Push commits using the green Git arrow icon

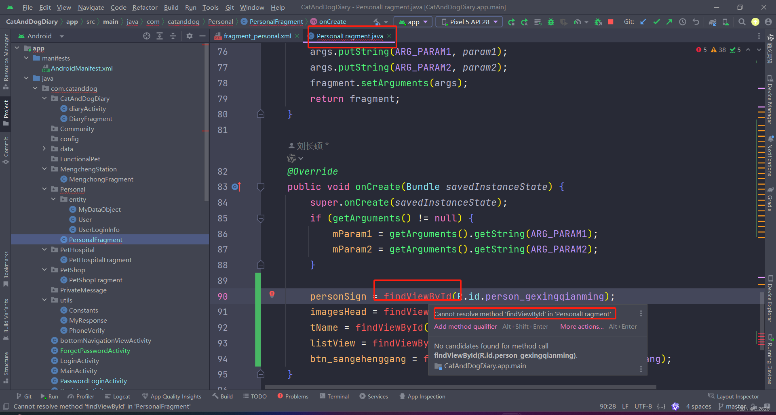pyautogui.click(x=669, y=22)
